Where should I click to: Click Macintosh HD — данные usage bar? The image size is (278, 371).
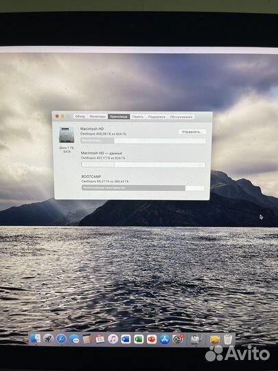pyautogui.click(x=143, y=165)
